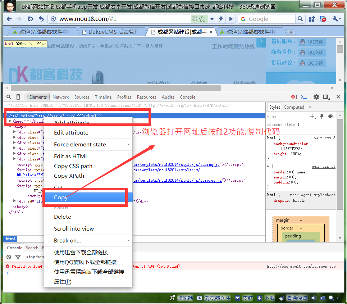347x304 pixels.
Task: Open 下载 downloads in the status bar
Action: pyautogui.click(x=266, y=298)
